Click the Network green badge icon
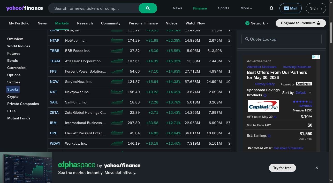The image size is (333, 183). click(x=247, y=23)
